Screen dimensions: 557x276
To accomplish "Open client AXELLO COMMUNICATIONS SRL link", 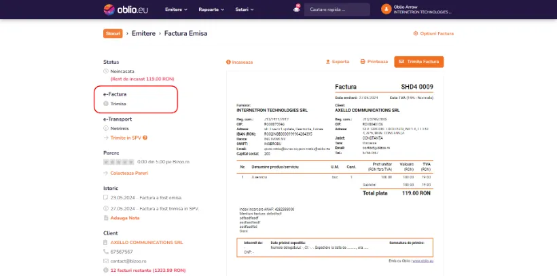I will click(x=147, y=243).
